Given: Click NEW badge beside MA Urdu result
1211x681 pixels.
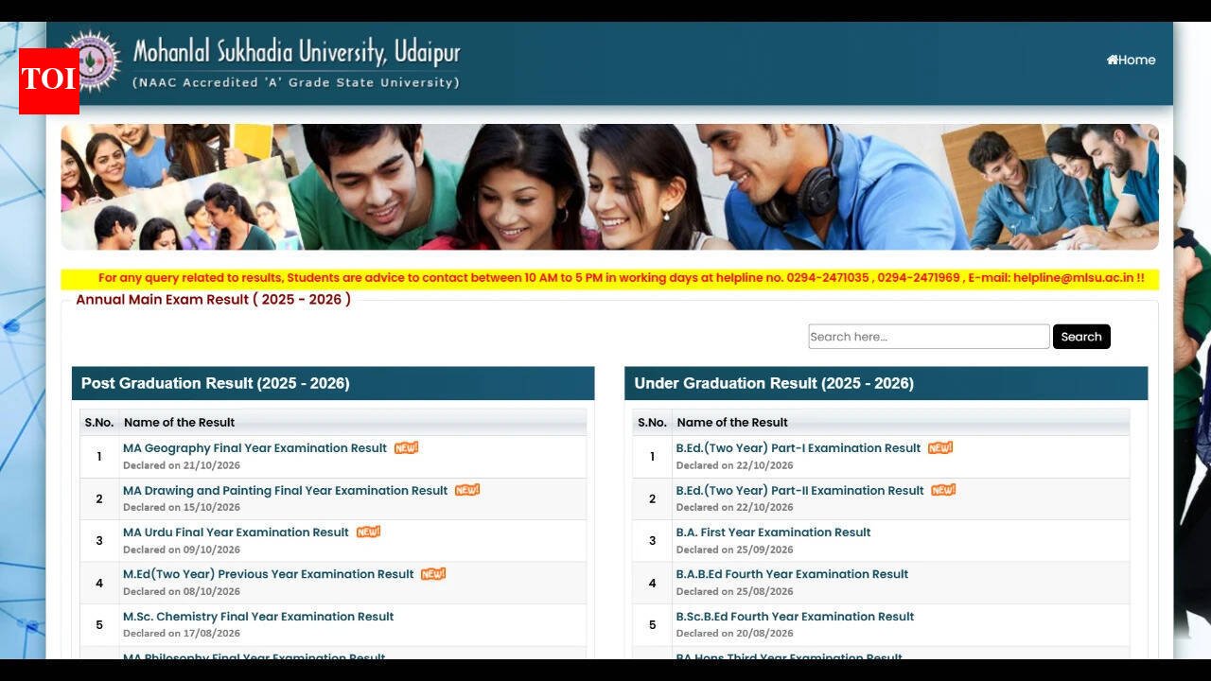Looking at the screenshot, I should pyautogui.click(x=368, y=532).
